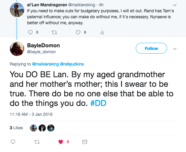Send BayleDomon's tweet via direct message
Image resolution: width=186 pixels, height=152 pixels.
(85, 142)
